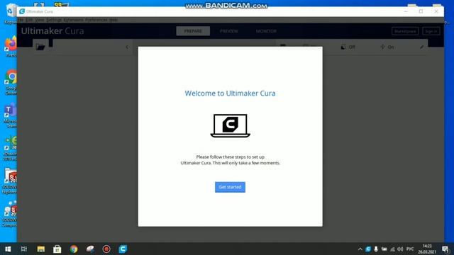Open the Help menu
454x255 pixels.
coord(113,20)
